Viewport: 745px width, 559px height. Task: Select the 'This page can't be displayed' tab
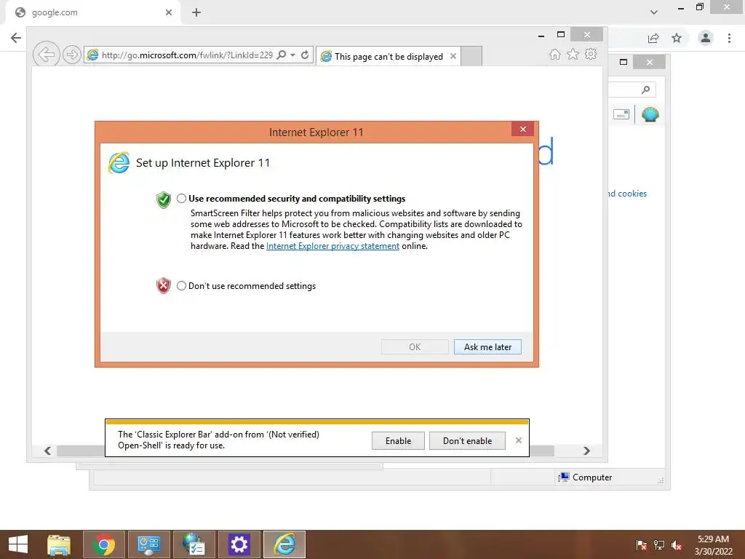pos(389,56)
